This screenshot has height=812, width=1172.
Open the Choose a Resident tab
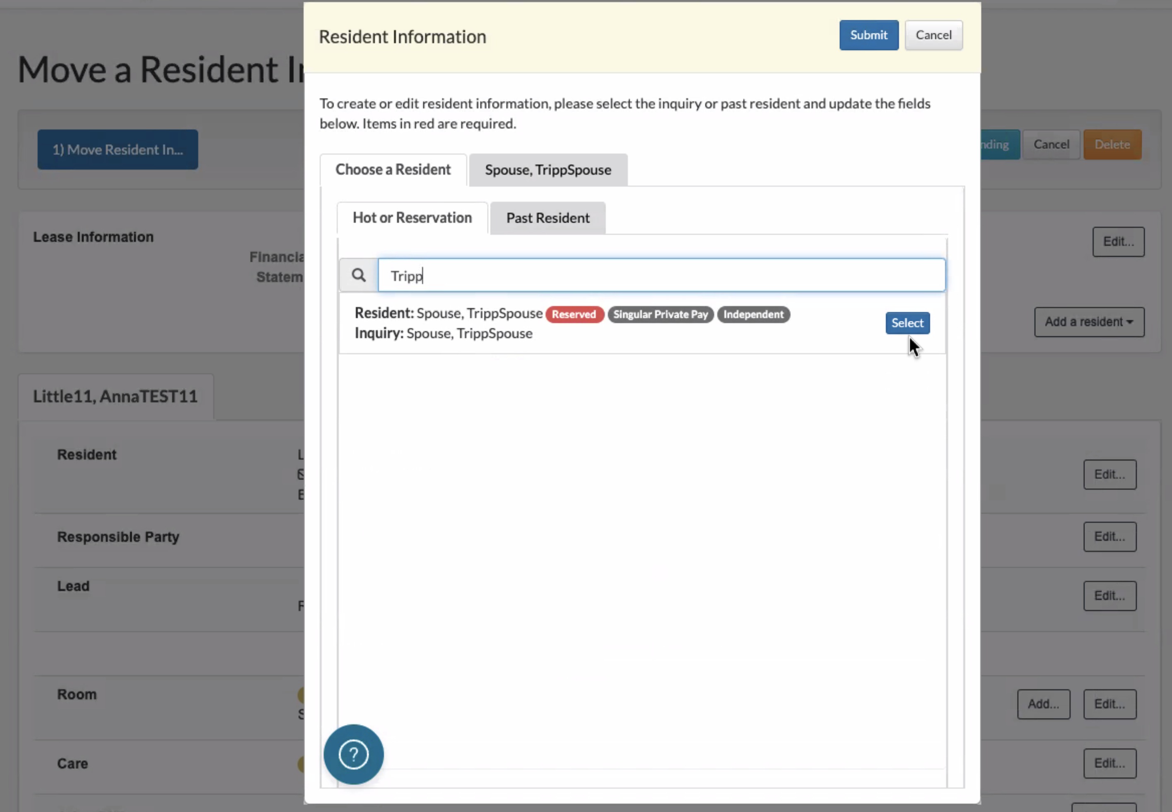coord(393,169)
